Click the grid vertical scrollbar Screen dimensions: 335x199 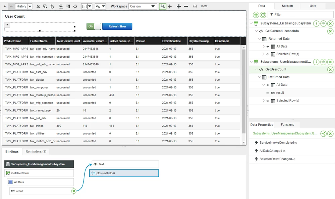[x=244, y=91]
